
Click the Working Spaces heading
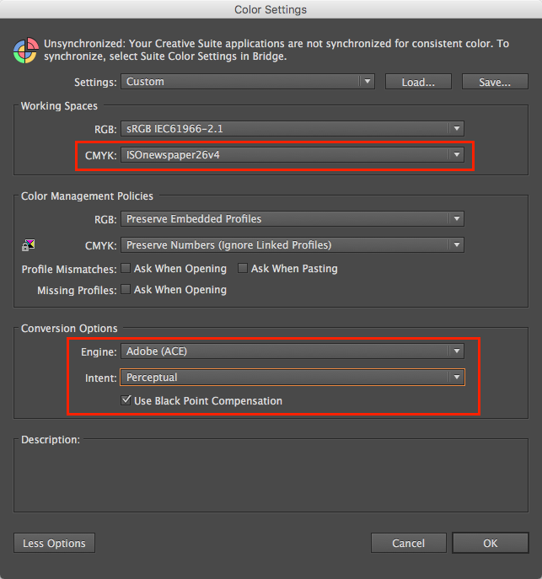(59, 106)
